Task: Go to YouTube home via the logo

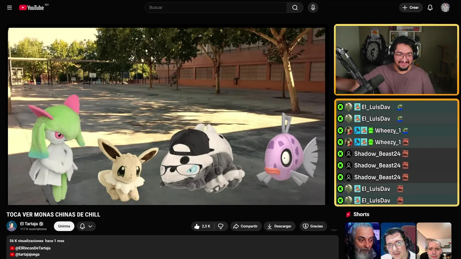Action: [32, 8]
